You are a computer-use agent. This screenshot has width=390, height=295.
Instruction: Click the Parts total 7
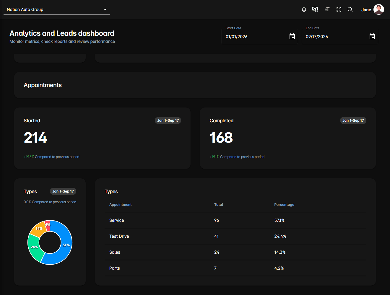(x=215, y=268)
